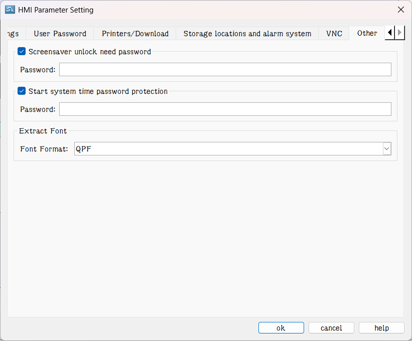This screenshot has width=412, height=341.
Task: Close the HMI Parameter Setting dialog
Action: point(400,10)
